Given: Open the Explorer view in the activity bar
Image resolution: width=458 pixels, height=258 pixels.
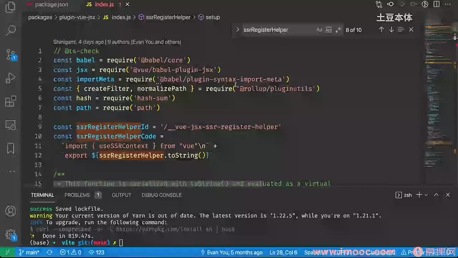Looking at the screenshot, I should 11,7.
